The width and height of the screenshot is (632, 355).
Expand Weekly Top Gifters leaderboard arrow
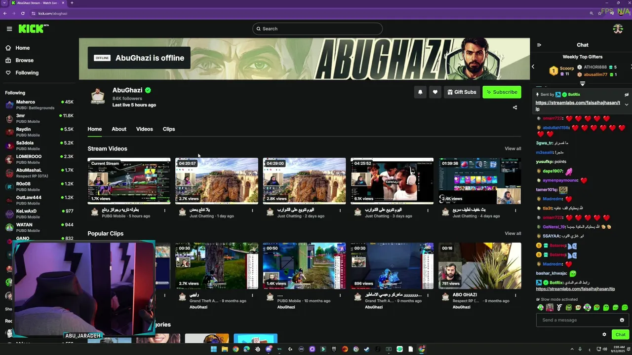583,83
